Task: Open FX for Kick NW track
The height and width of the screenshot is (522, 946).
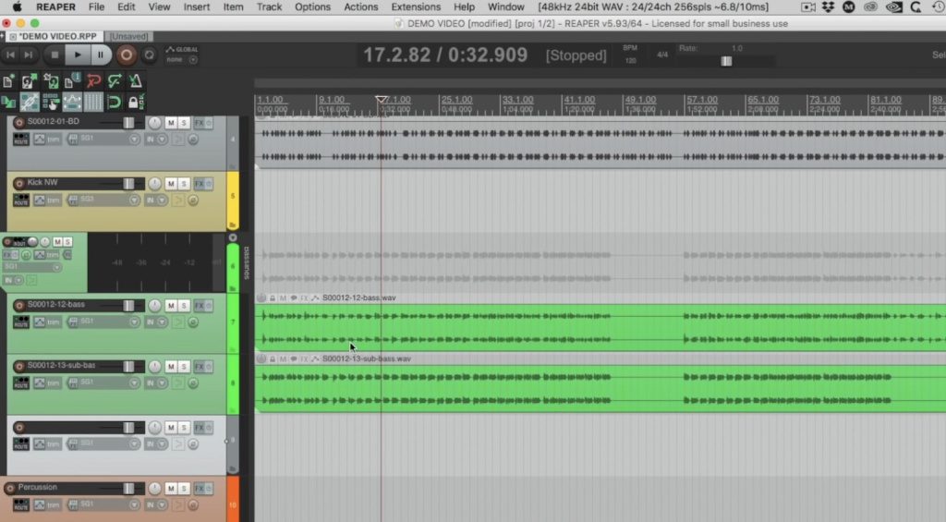Action: (x=200, y=184)
